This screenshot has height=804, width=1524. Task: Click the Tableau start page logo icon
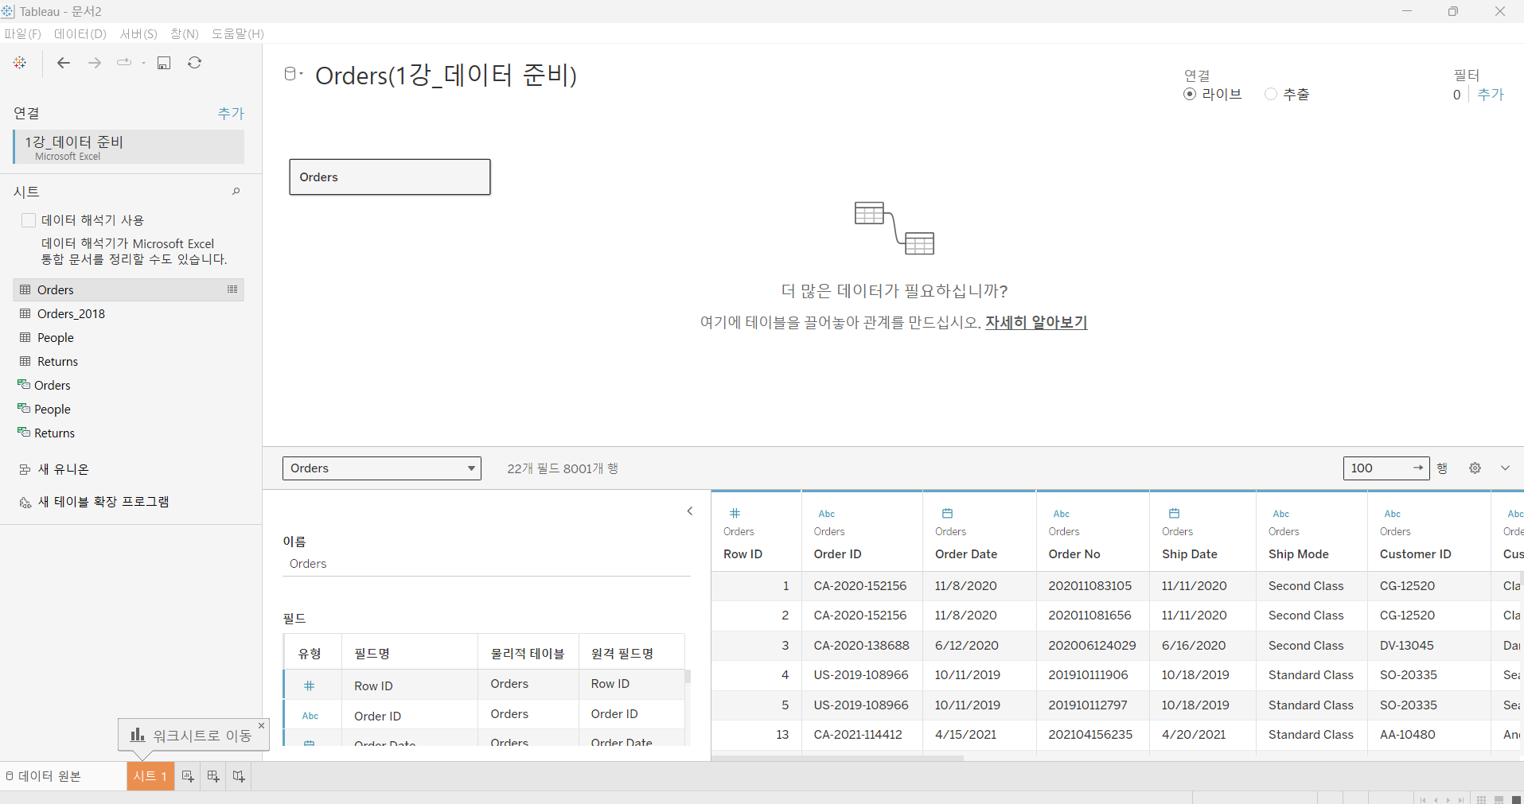pos(20,62)
